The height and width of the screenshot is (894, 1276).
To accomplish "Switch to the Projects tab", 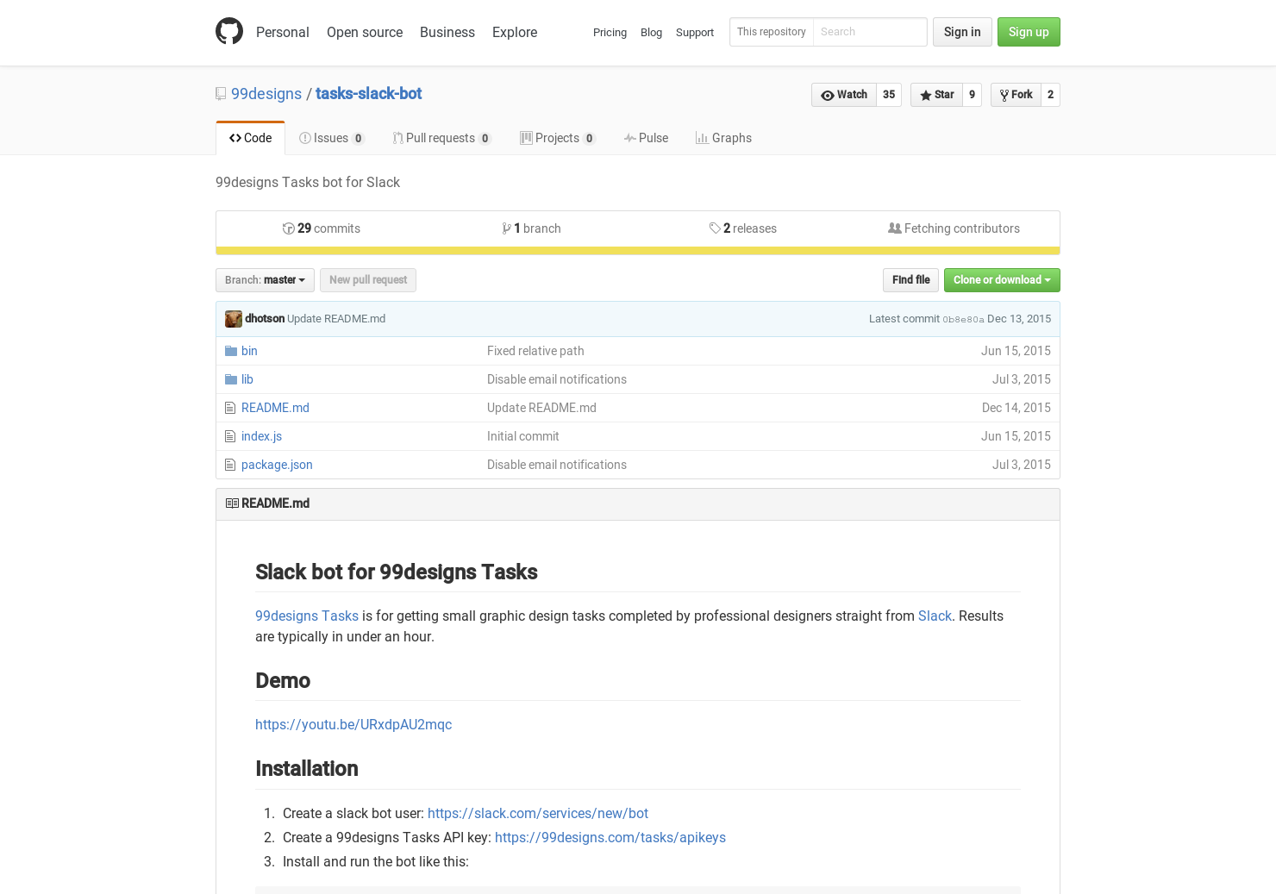I will [557, 137].
